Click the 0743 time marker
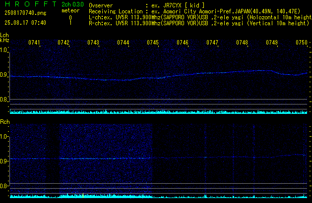Image resolution: width=312 pixels, height=203 pixels. tap(93, 43)
